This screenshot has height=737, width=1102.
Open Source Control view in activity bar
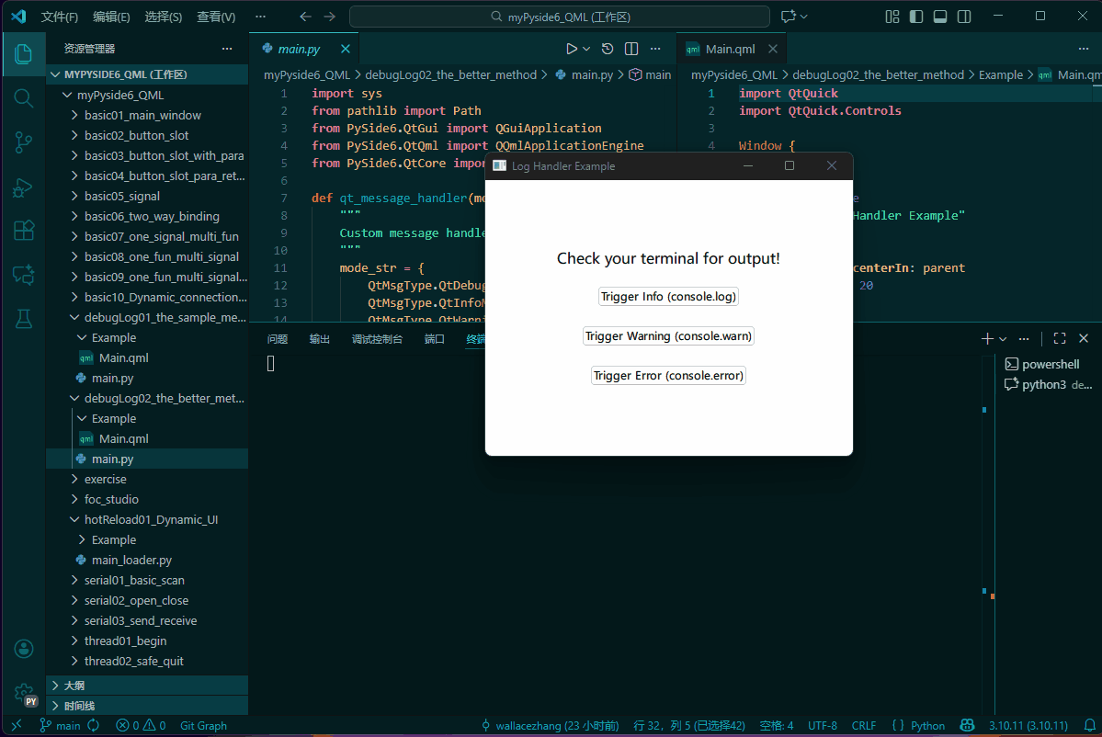click(x=23, y=142)
